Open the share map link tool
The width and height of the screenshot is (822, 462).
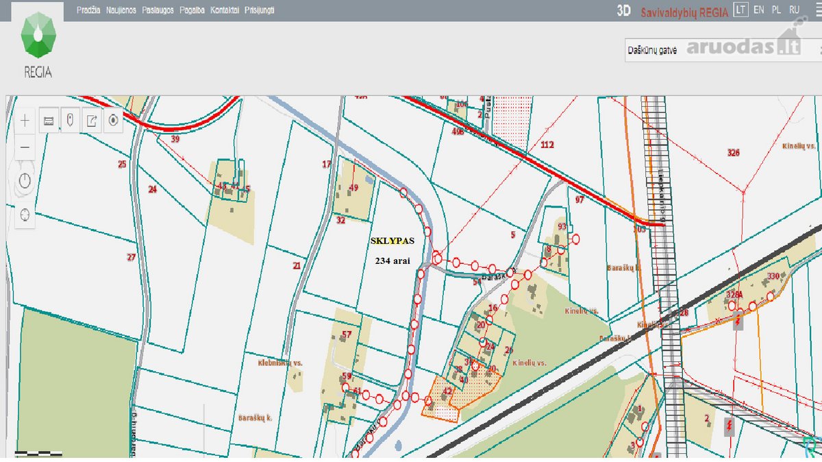pos(92,121)
